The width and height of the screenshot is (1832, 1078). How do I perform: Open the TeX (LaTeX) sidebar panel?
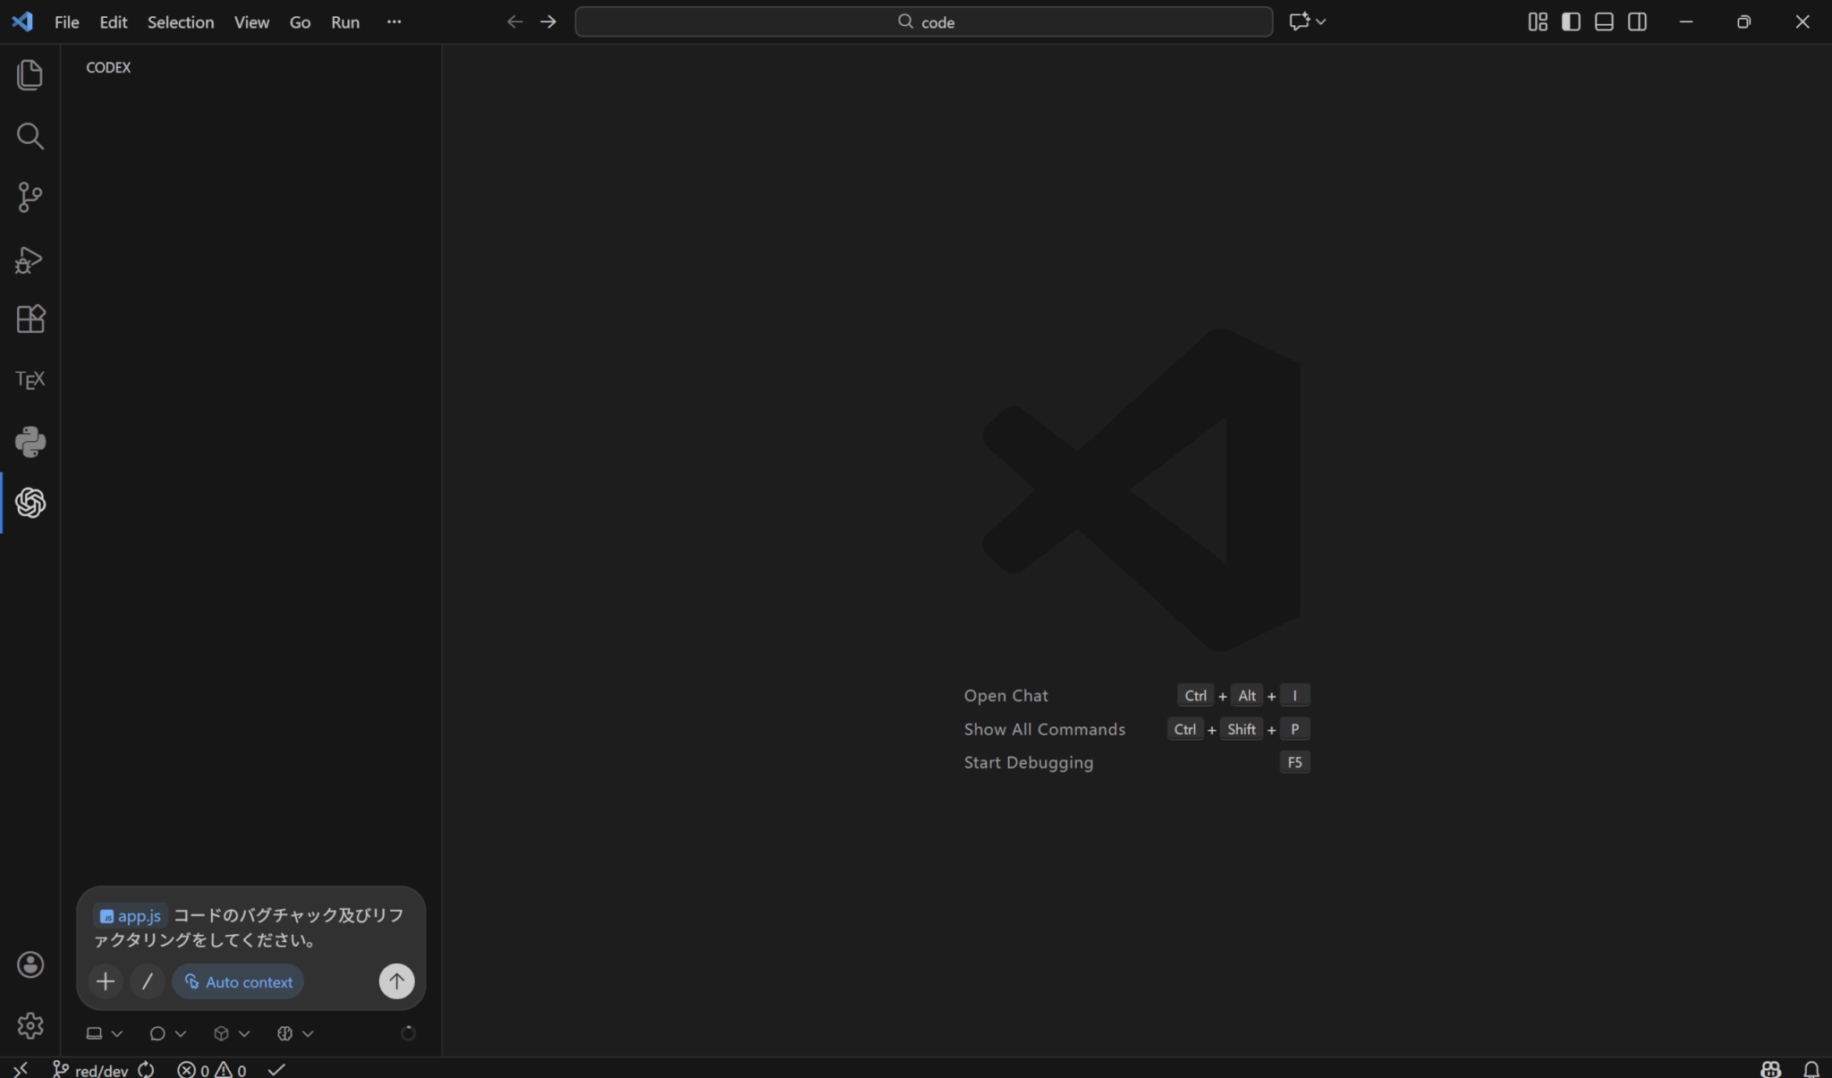30,380
